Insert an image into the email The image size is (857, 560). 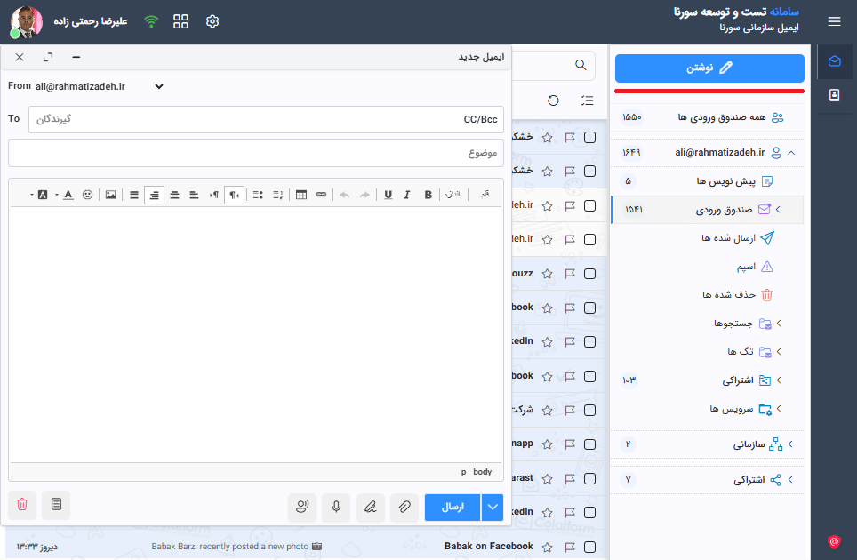coord(110,195)
